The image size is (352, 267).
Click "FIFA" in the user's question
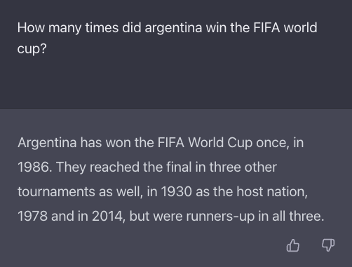click(266, 27)
